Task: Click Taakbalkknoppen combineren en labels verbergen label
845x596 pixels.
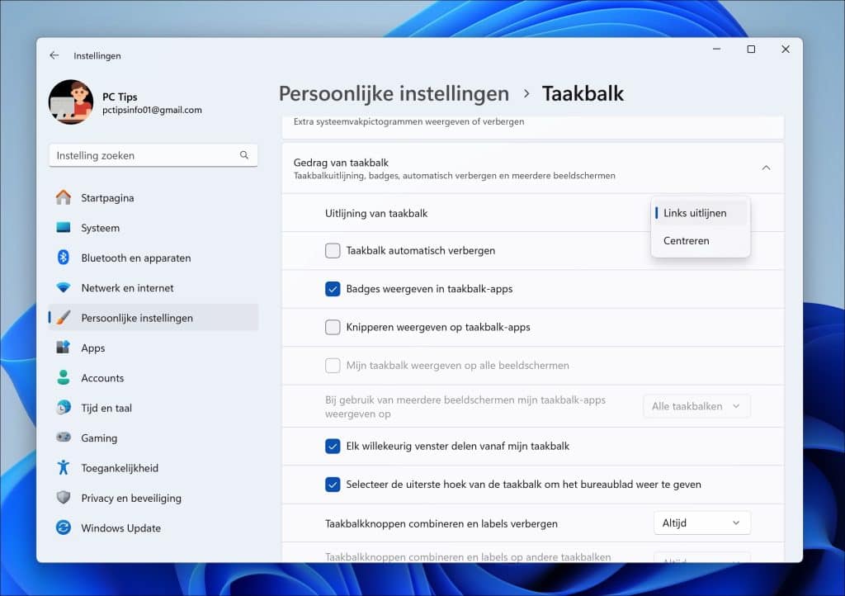Action: pyautogui.click(x=441, y=524)
